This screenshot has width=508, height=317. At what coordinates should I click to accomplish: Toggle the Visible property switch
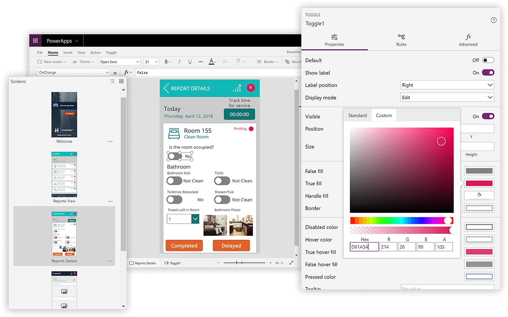click(x=488, y=116)
